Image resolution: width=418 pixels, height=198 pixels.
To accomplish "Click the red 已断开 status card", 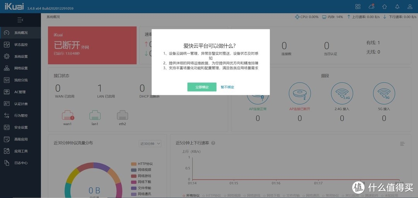I will (x=92, y=45).
